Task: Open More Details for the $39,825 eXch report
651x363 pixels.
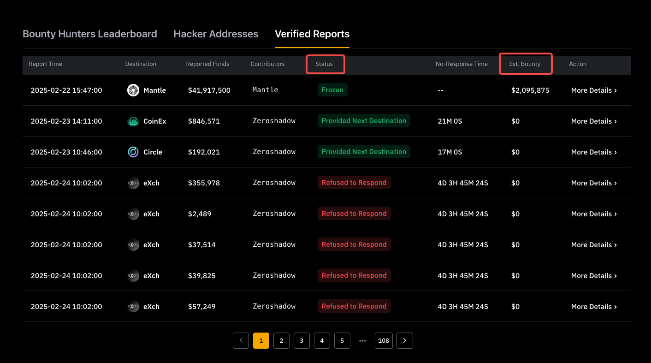Action: coord(594,276)
